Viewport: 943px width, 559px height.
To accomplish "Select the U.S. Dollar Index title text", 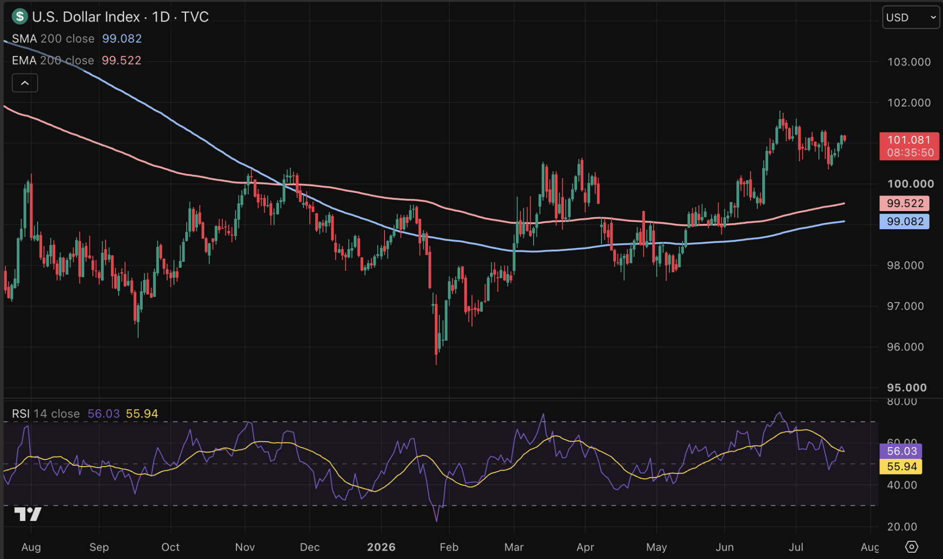I will pos(86,17).
